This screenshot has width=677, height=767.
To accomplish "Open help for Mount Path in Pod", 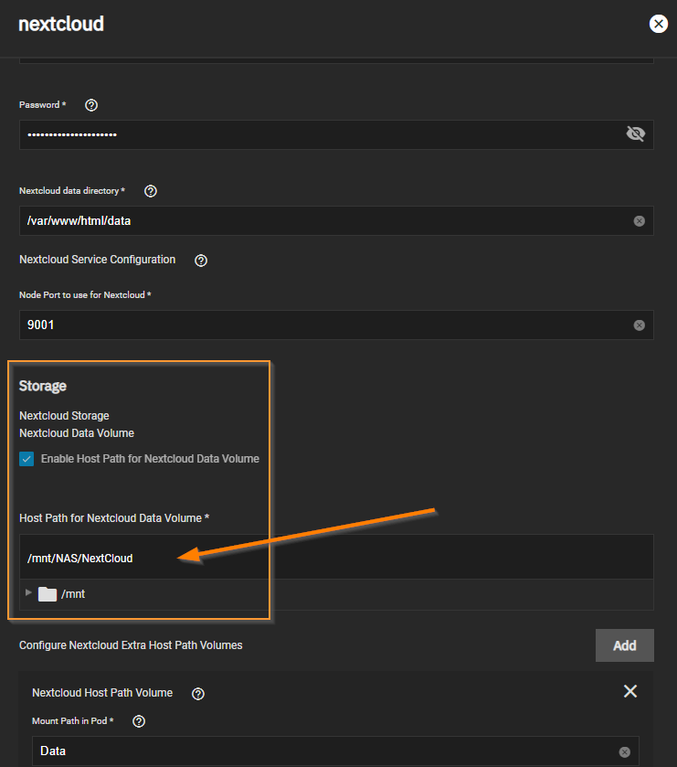I will [x=139, y=721].
